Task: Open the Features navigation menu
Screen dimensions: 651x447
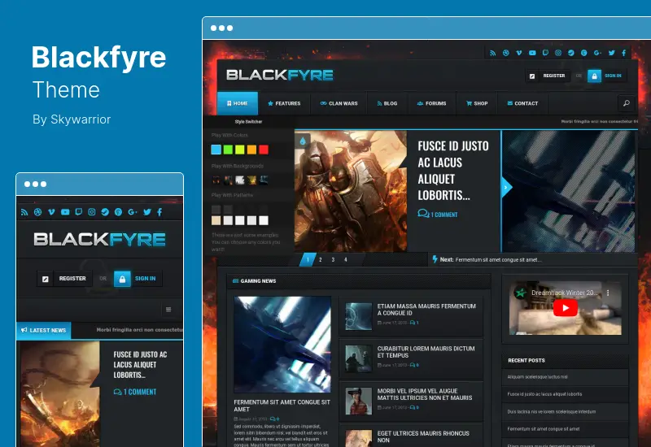Action: [284, 103]
